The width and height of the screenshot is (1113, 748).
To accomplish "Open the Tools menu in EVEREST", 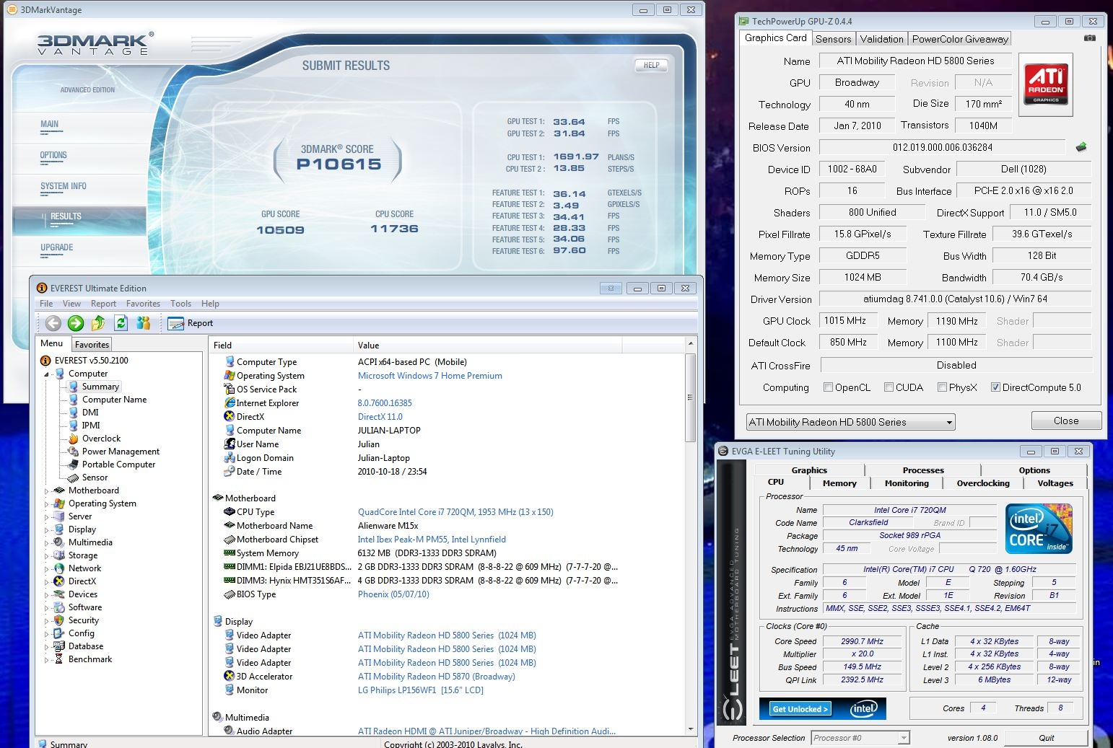I will click(x=180, y=304).
